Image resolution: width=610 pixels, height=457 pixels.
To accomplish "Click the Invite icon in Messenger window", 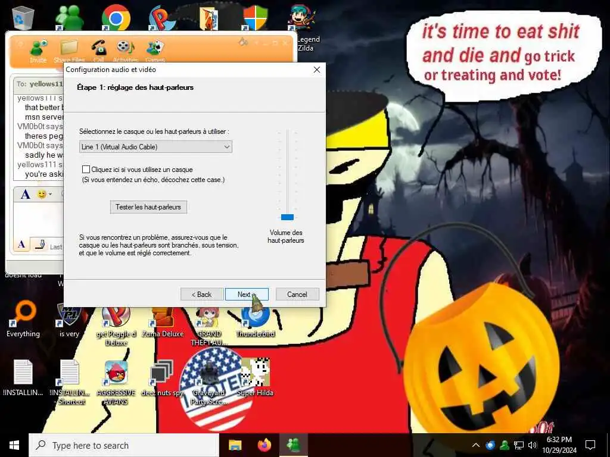I will pos(38,51).
